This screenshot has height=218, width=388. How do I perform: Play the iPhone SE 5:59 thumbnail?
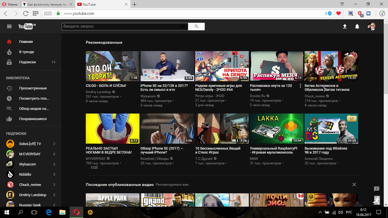tap(167, 66)
